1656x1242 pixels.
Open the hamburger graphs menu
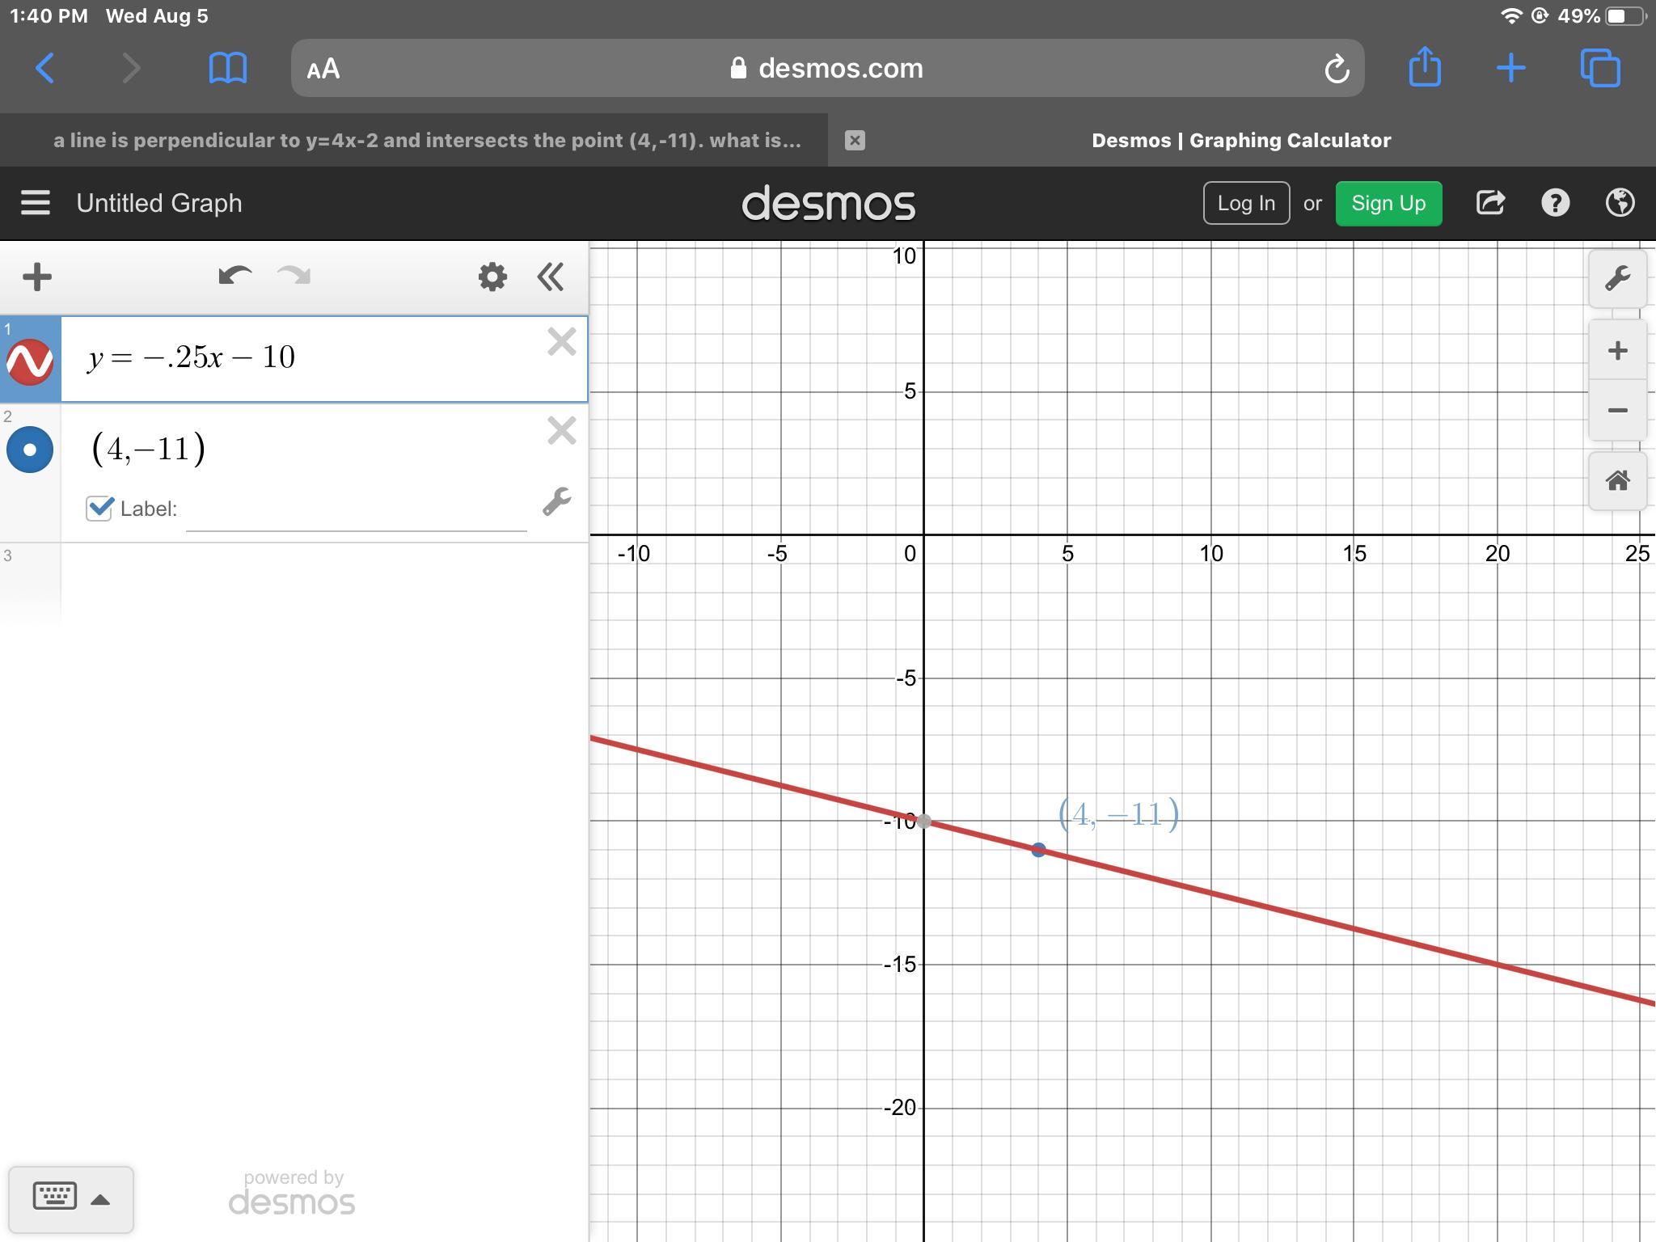coord(36,203)
